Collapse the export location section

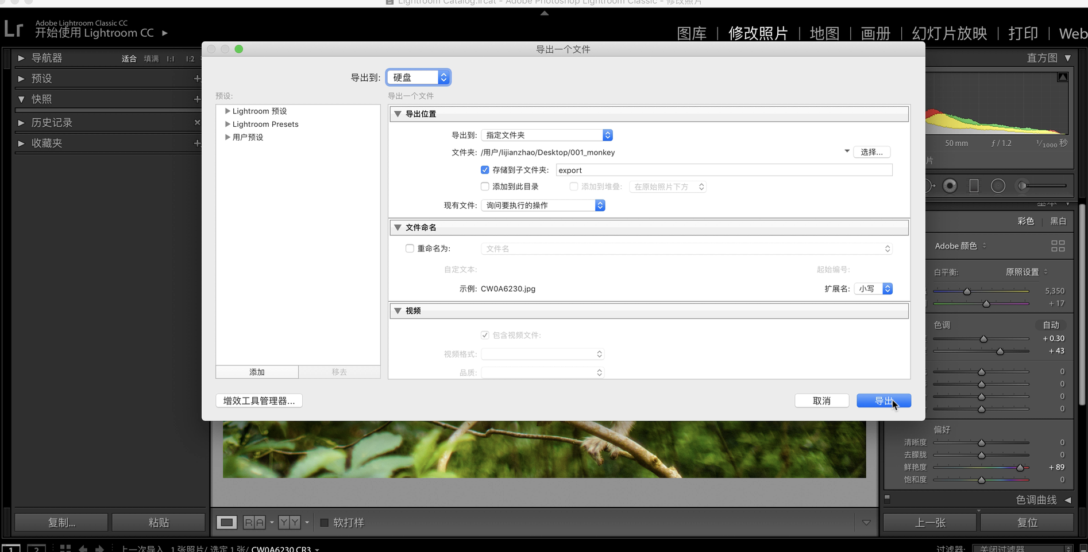point(398,114)
